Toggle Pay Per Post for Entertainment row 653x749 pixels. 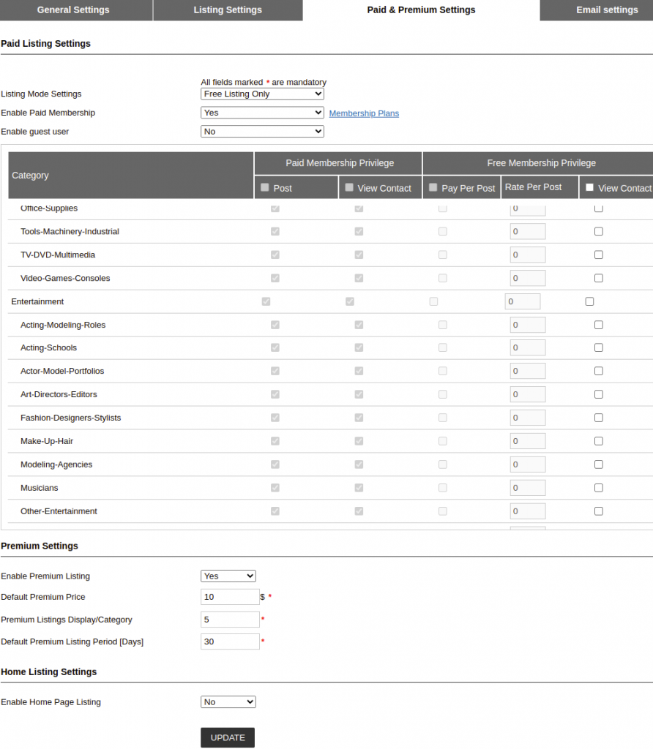coord(433,301)
